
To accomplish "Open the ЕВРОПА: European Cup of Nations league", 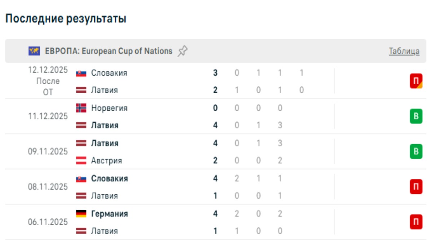I will click(x=109, y=51).
